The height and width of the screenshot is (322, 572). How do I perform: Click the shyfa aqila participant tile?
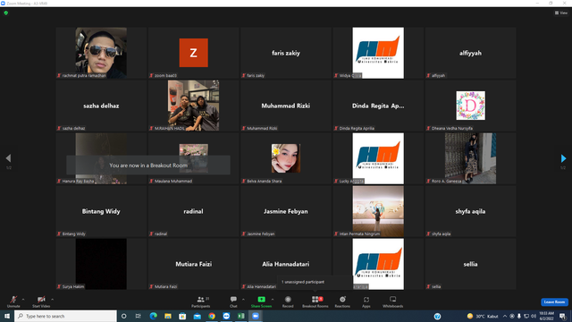pyautogui.click(x=470, y=211)
